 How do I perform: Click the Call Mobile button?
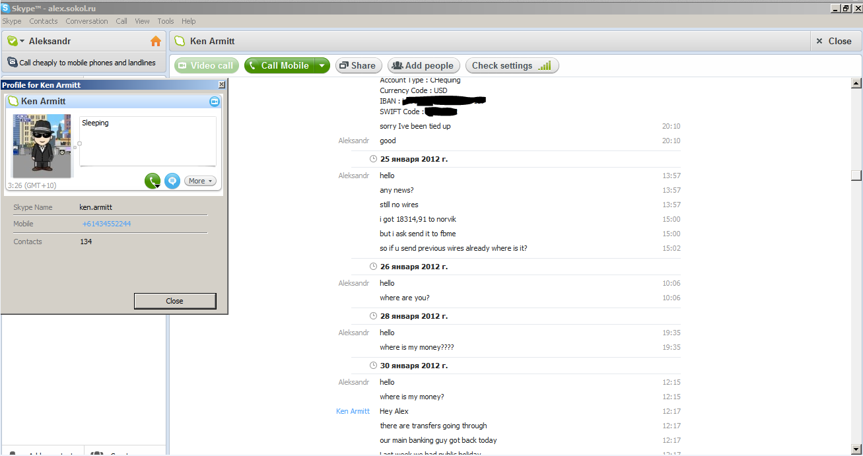click(x=279, y=65)
